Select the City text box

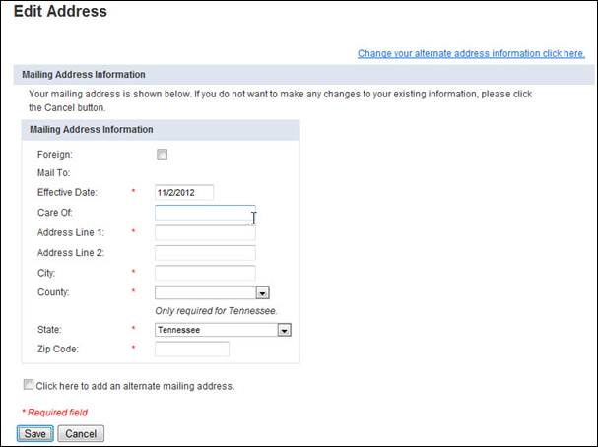tap(205, 273)
